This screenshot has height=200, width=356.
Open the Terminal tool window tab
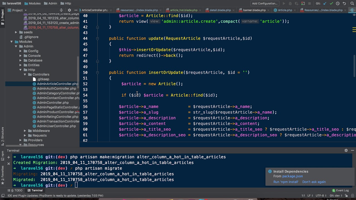click(x=35, y=191)
